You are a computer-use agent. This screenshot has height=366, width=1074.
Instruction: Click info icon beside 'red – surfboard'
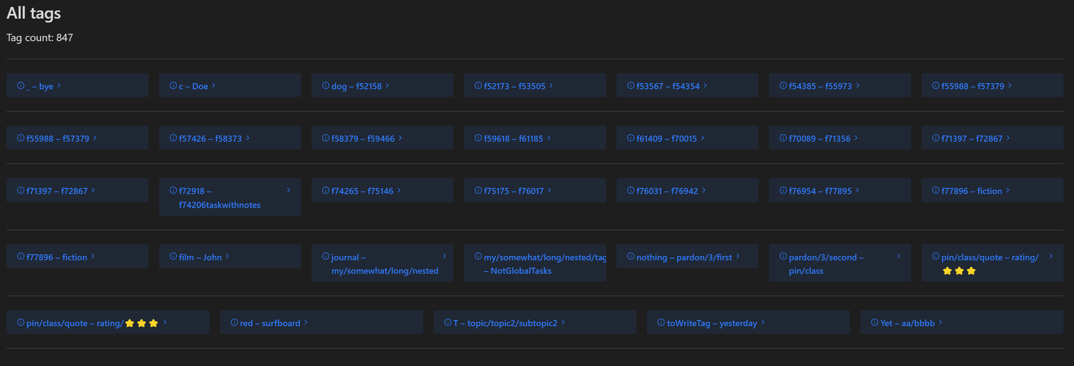(234, 323)
